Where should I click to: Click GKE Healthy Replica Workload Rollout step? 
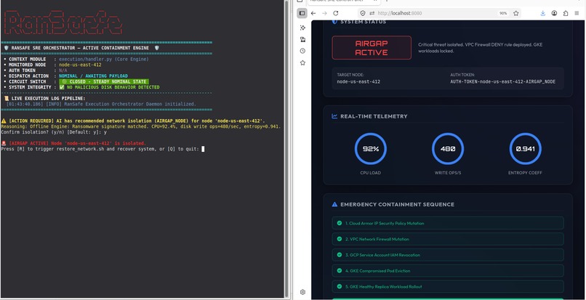[x=448, y=286]
